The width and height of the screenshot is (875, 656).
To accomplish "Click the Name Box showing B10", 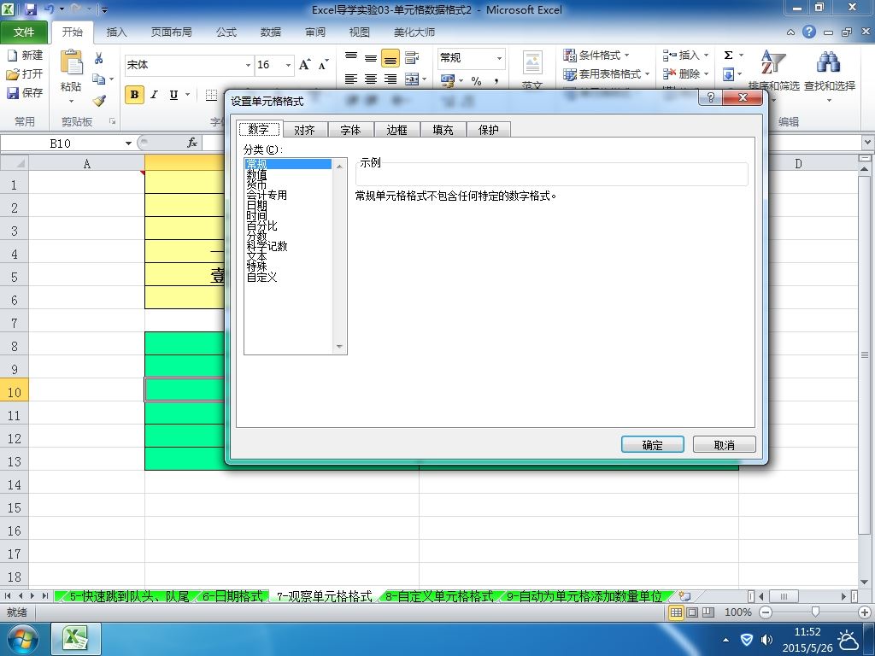I will pos(62,143).
